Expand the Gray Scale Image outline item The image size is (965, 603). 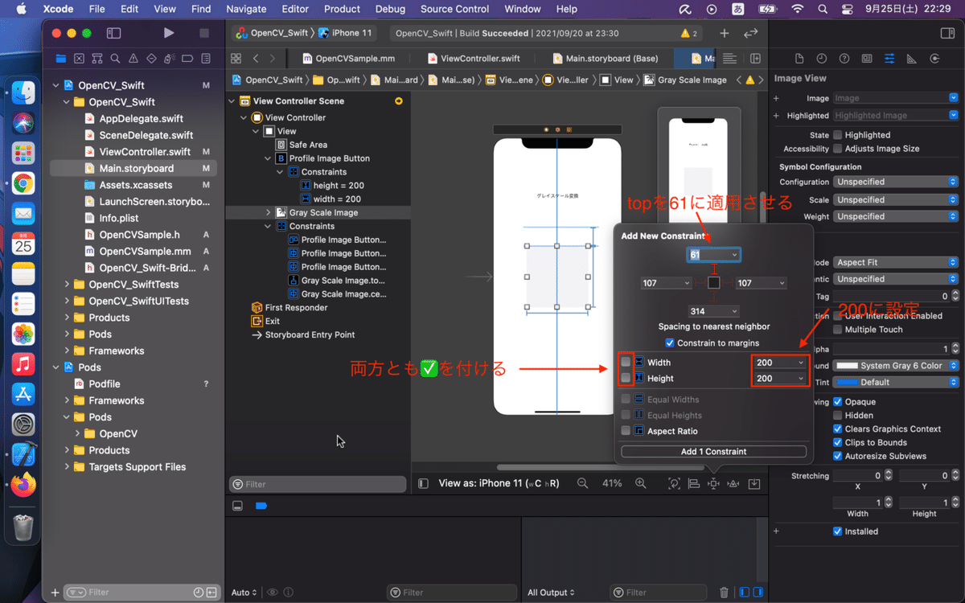click(269, 213)
